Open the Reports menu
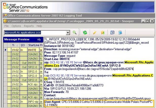Viewport: 156px width, 108px height. pyautogui.click(x=29, y=26)
